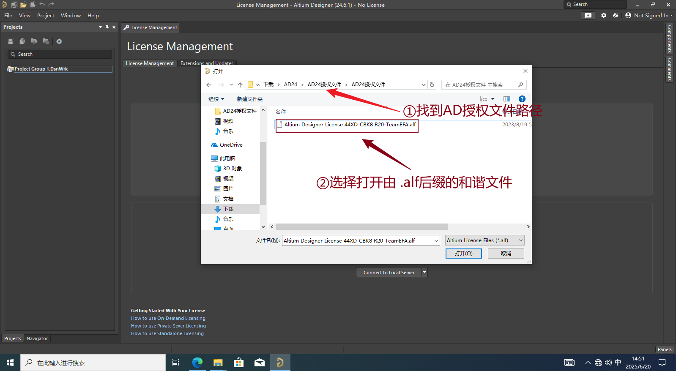Click the Undo arrow in the title bar
The image size is (676, 371).
coord(42,5)
